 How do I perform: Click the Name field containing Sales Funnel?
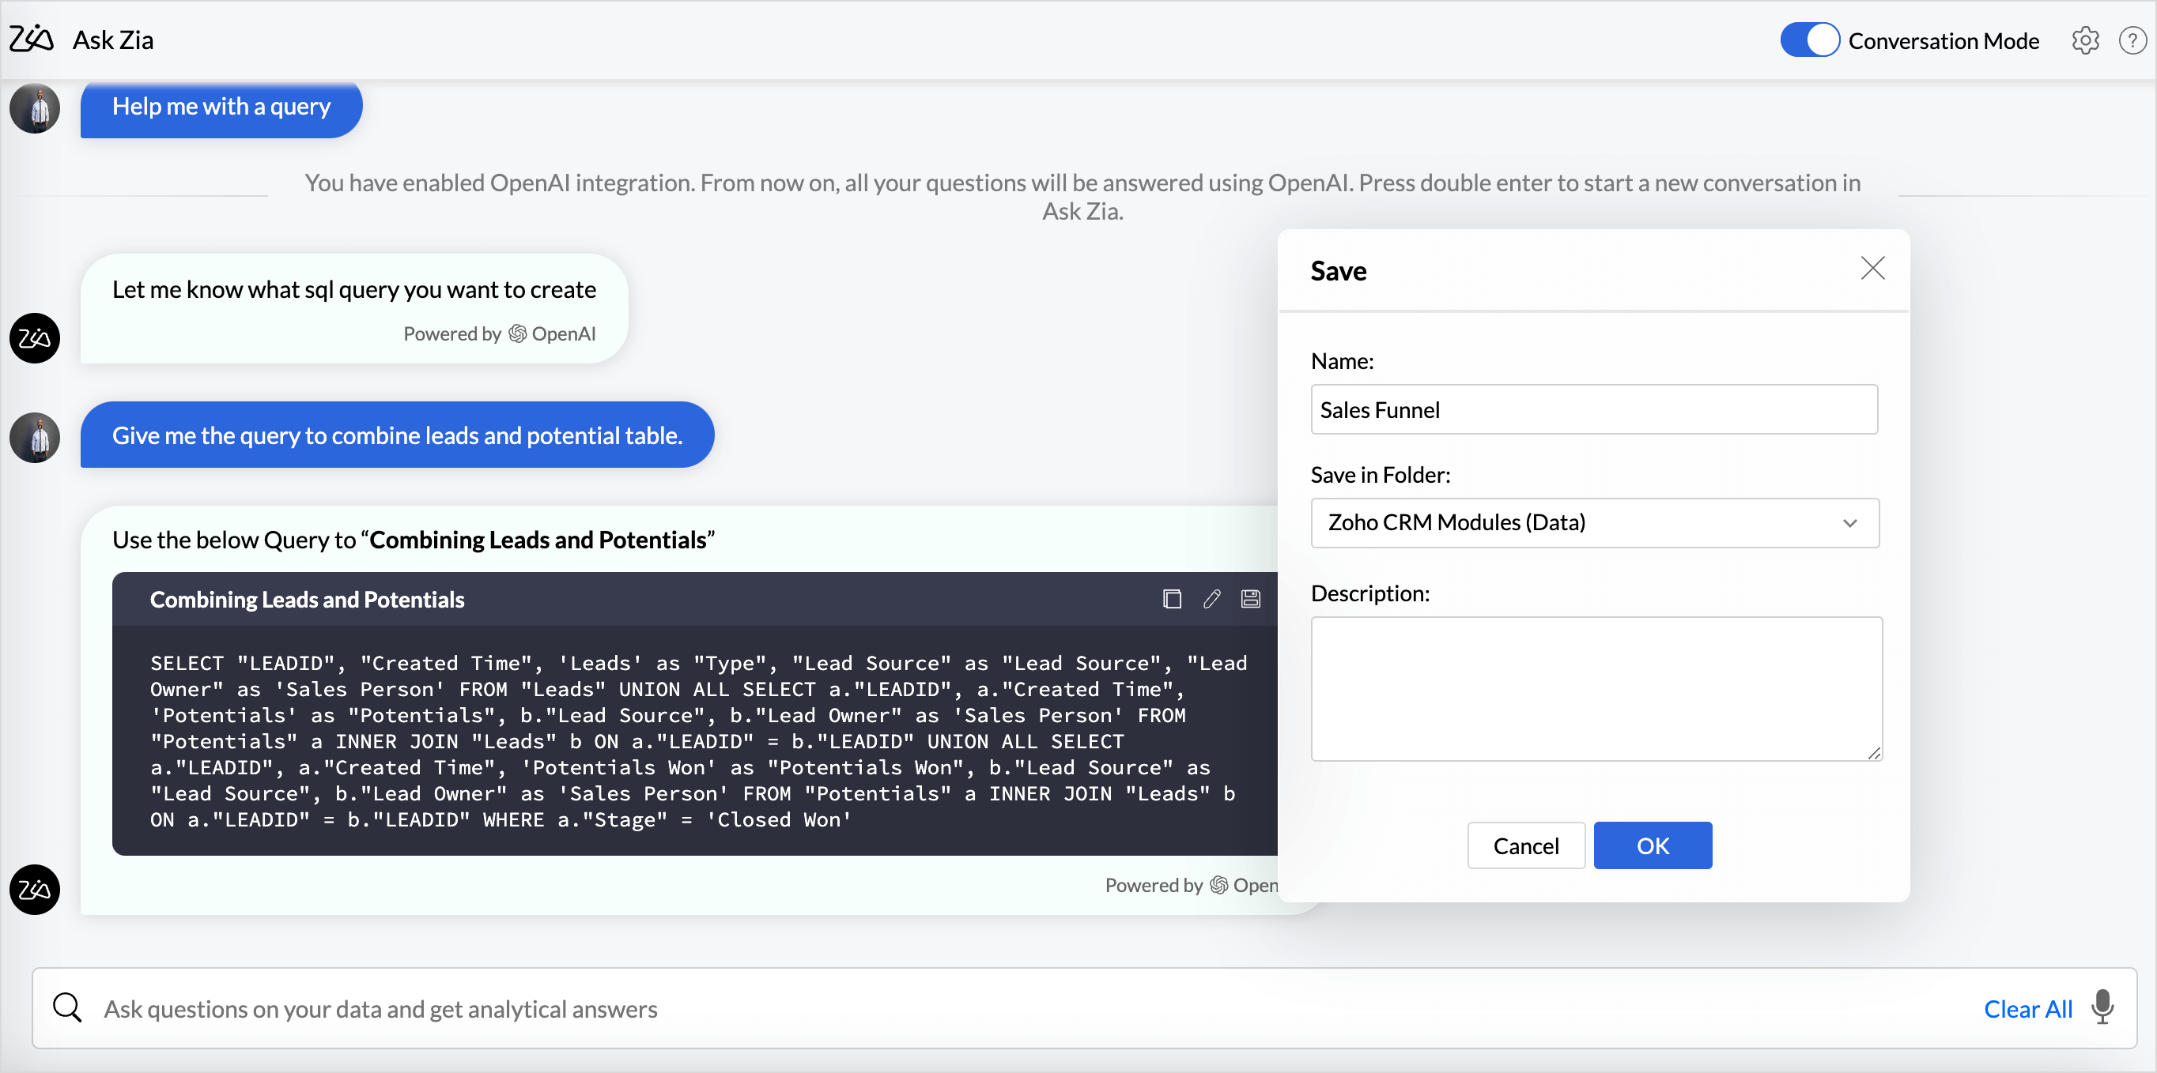pyautogui.click(x=1593, y=409)
